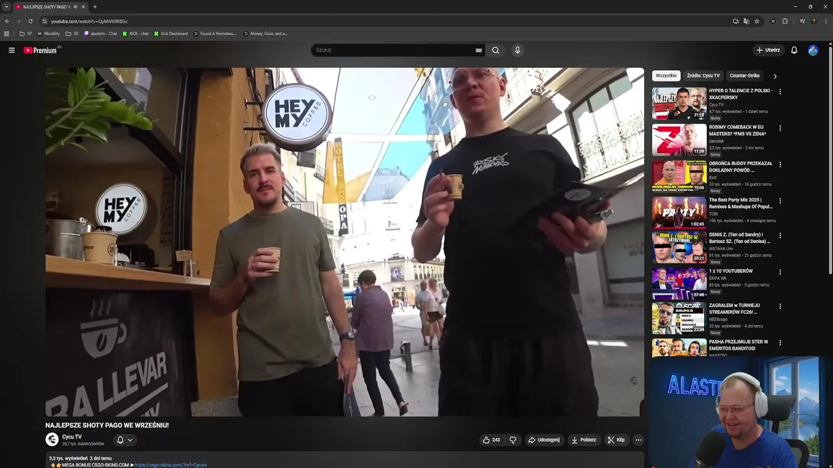Open the bookmarks apps grid icon
The width and height of the screenshot is (833, 468).
[7, 34]
